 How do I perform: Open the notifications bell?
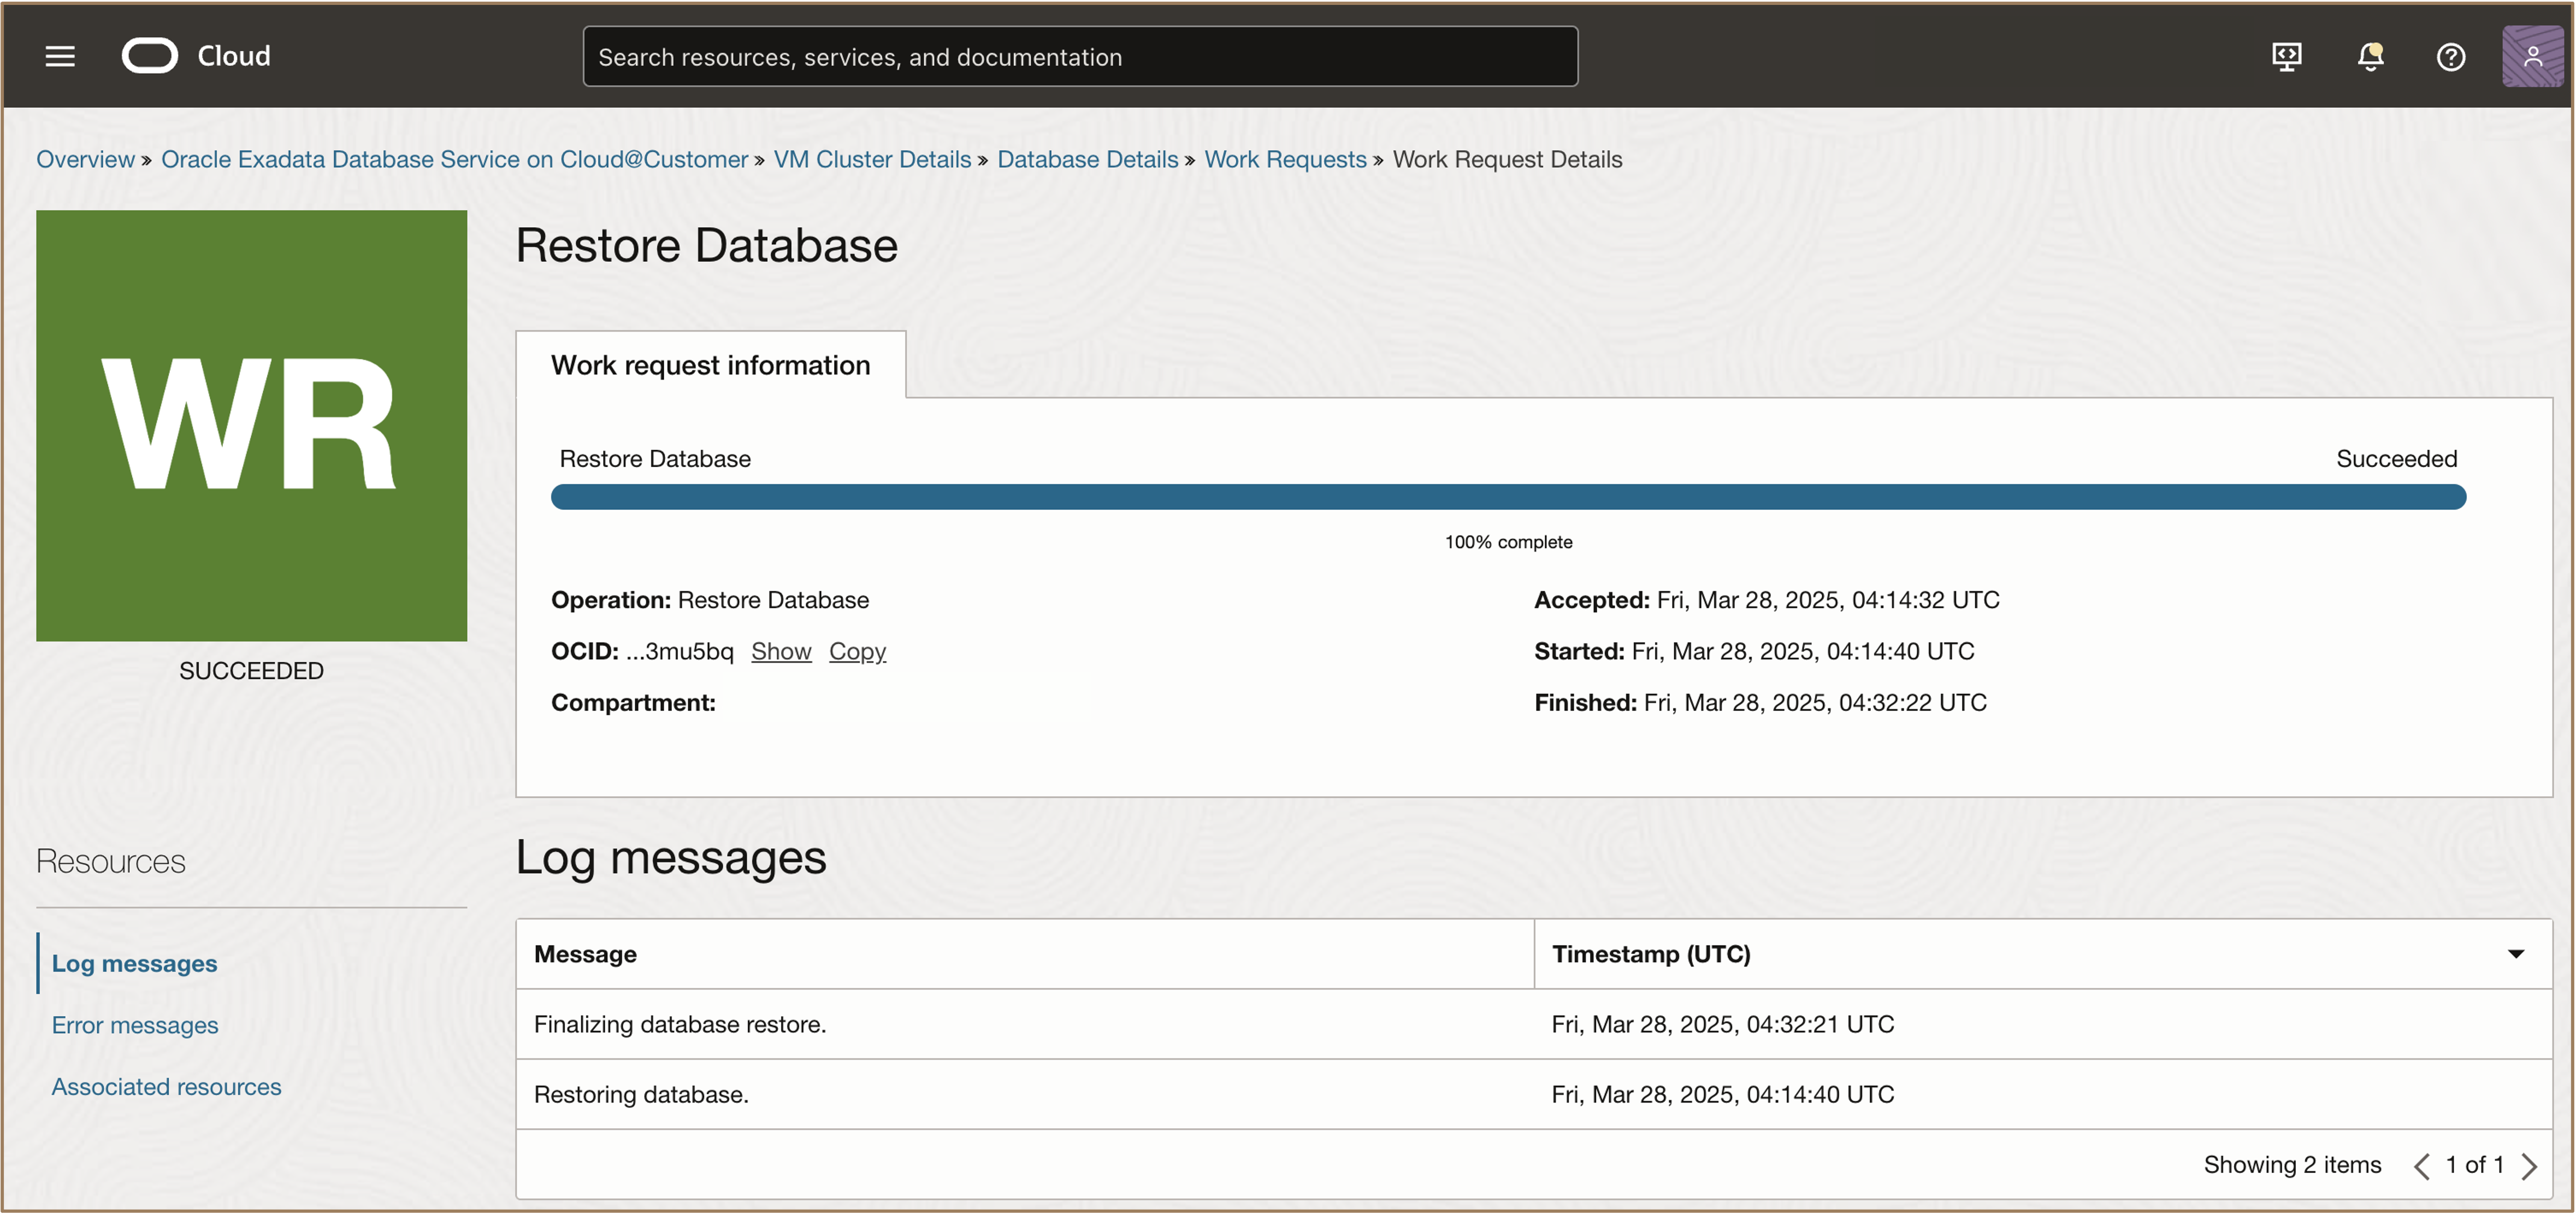point(2370,56)
